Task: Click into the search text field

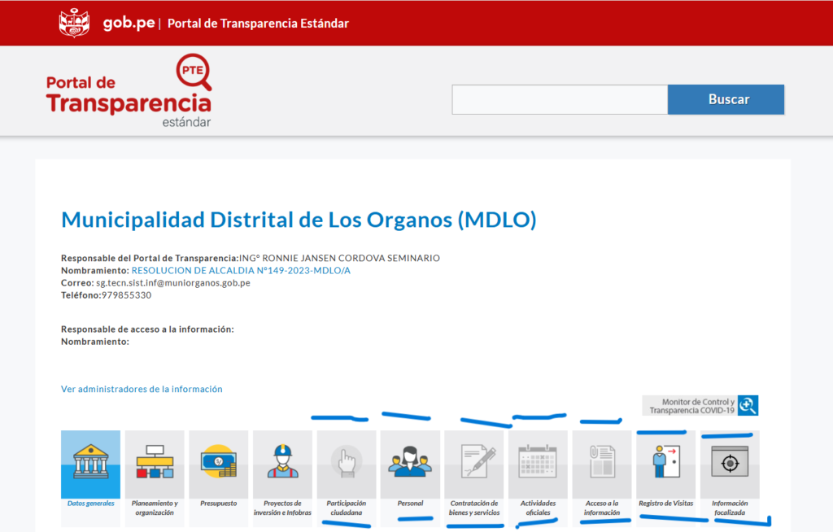Action: (560, 100)
